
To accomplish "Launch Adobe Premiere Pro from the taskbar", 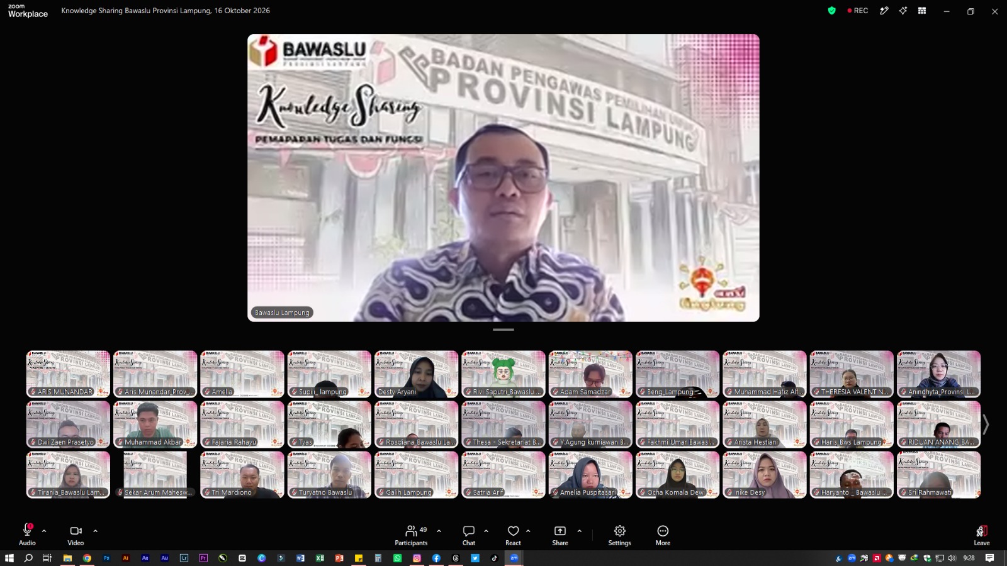I will tap(203, 558).
